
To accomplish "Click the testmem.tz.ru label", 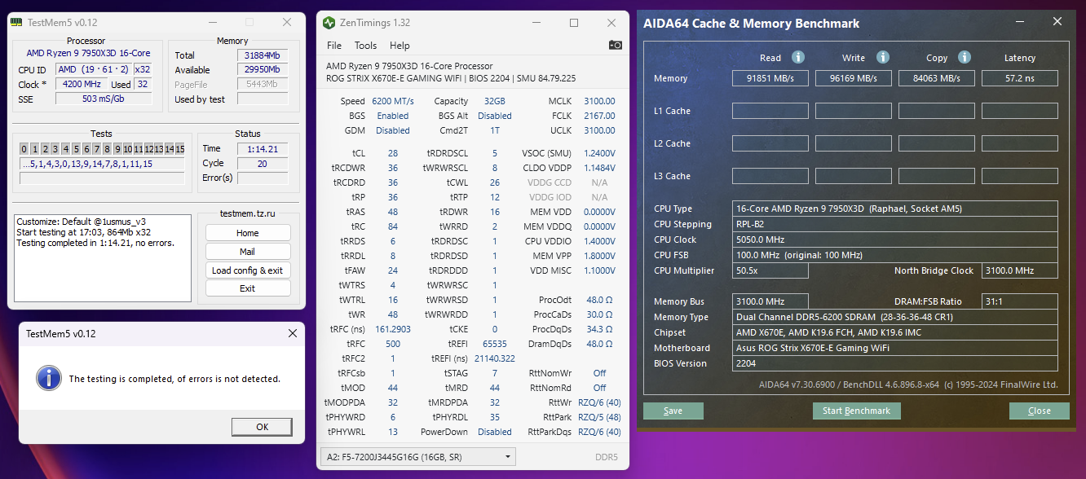I will [248, 213].
